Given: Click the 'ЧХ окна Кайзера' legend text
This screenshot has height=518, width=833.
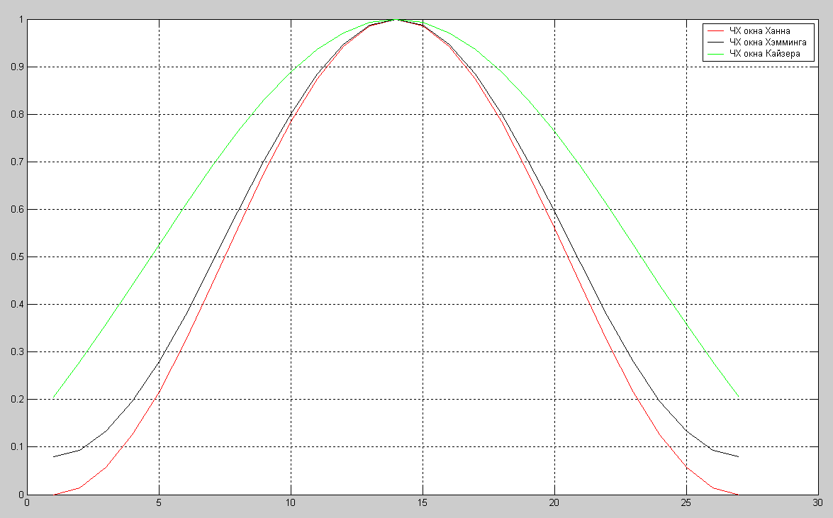Looking at the screenshot, I should pos(766,54).
